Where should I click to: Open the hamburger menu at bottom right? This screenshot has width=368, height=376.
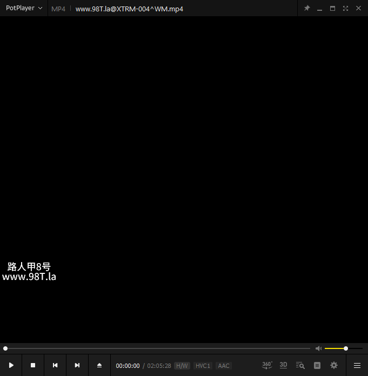pos(357,365)
